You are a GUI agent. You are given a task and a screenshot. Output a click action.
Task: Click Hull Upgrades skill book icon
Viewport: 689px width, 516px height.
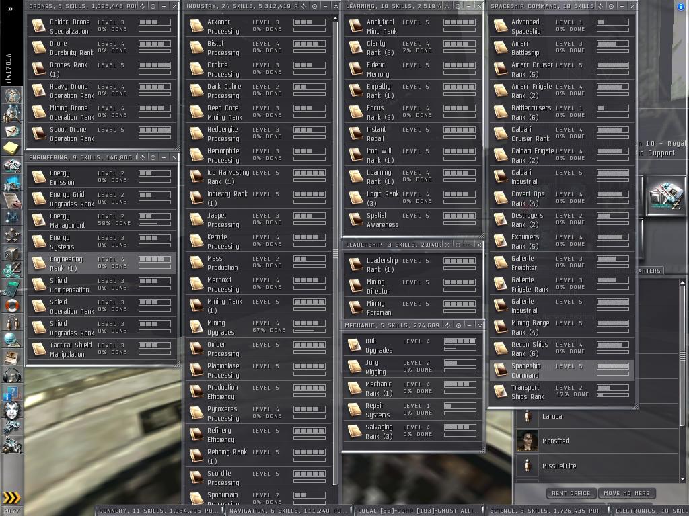click(354, 345)
